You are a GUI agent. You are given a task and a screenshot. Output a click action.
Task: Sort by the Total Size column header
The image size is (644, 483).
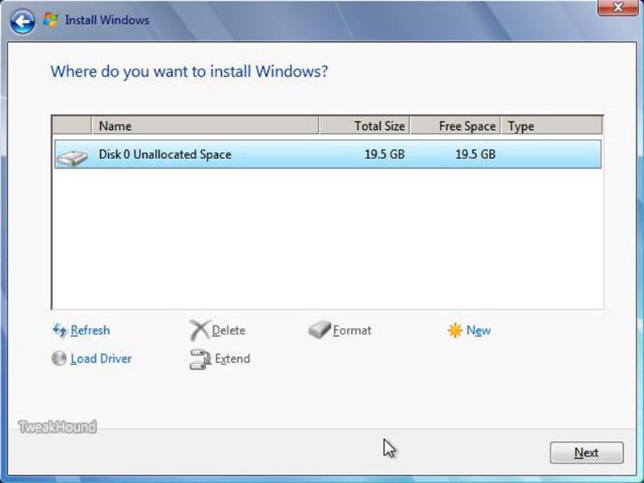[364, 126]
